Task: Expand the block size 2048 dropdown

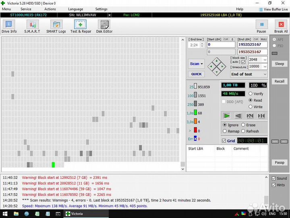Action: [x=265, y=60]
